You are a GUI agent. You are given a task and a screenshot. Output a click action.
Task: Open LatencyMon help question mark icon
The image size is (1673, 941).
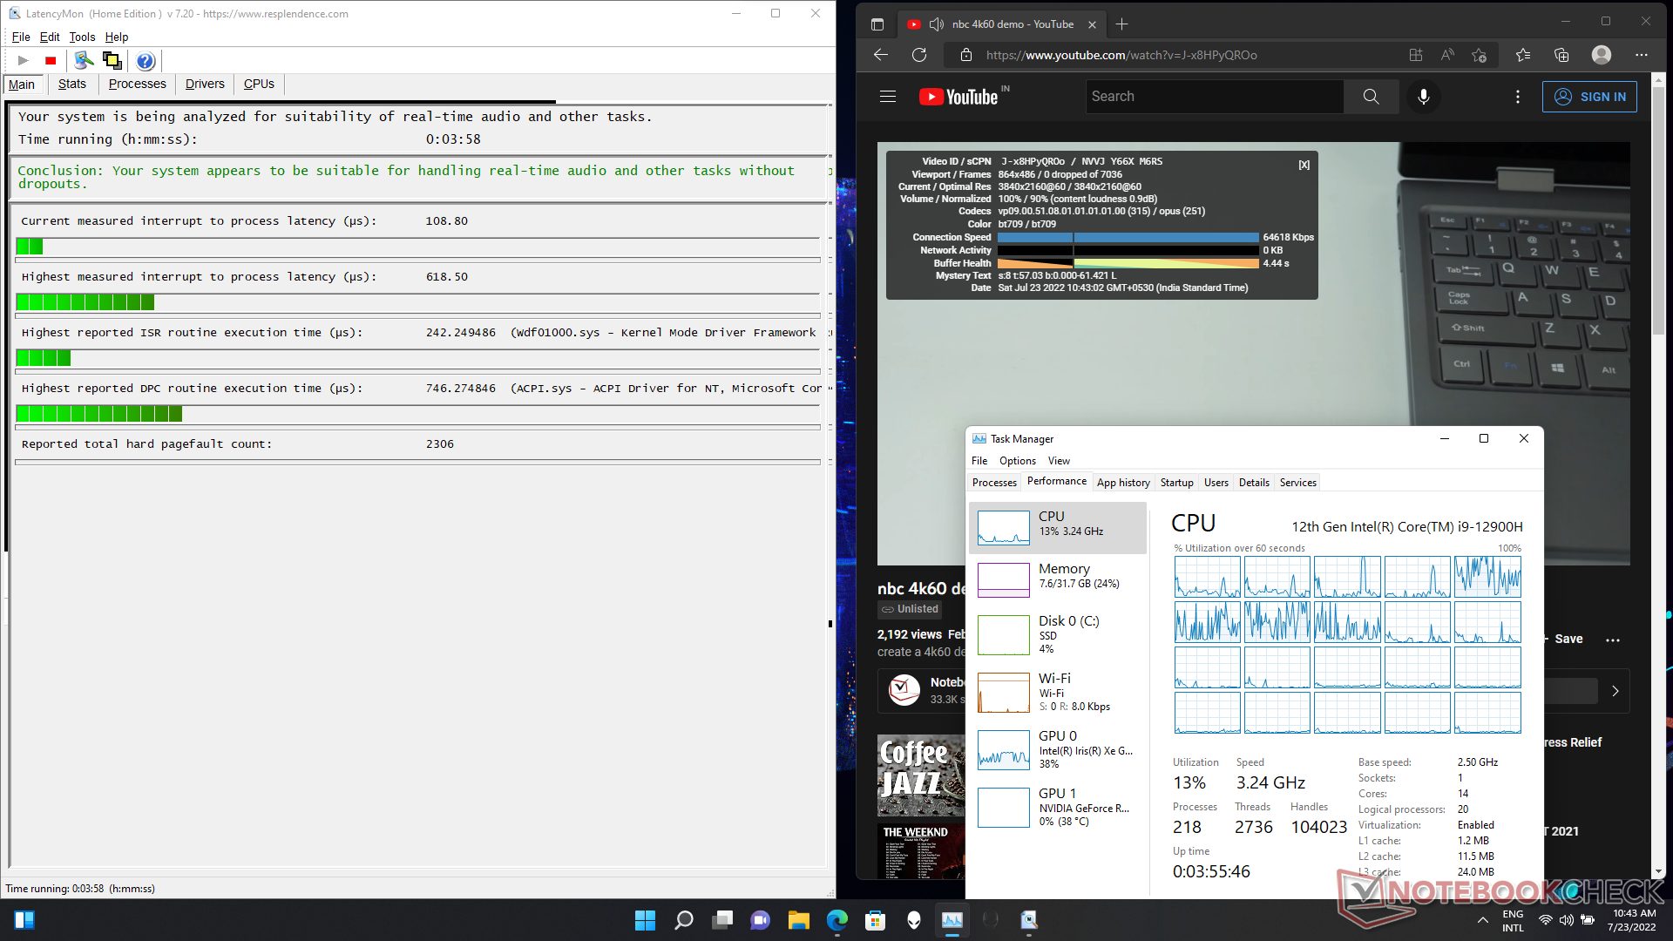(146, 60)
